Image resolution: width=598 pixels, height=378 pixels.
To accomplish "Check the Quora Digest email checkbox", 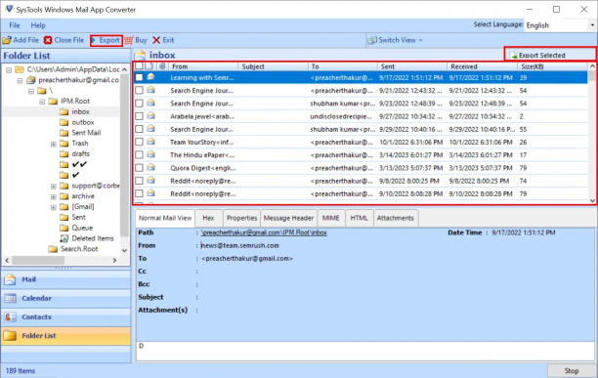I will 139,168.
